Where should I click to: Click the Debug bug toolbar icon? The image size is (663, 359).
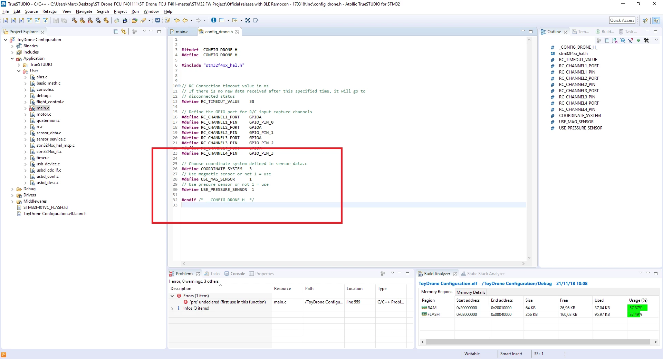click(125, 20)
